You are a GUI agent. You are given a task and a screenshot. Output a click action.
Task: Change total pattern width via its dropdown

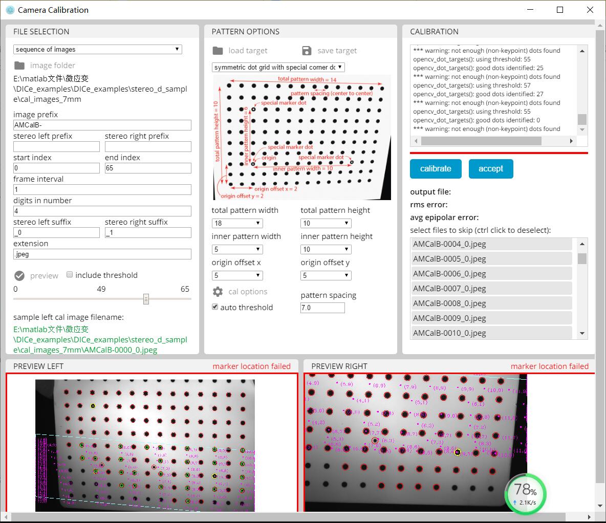(x=256, y=223)
